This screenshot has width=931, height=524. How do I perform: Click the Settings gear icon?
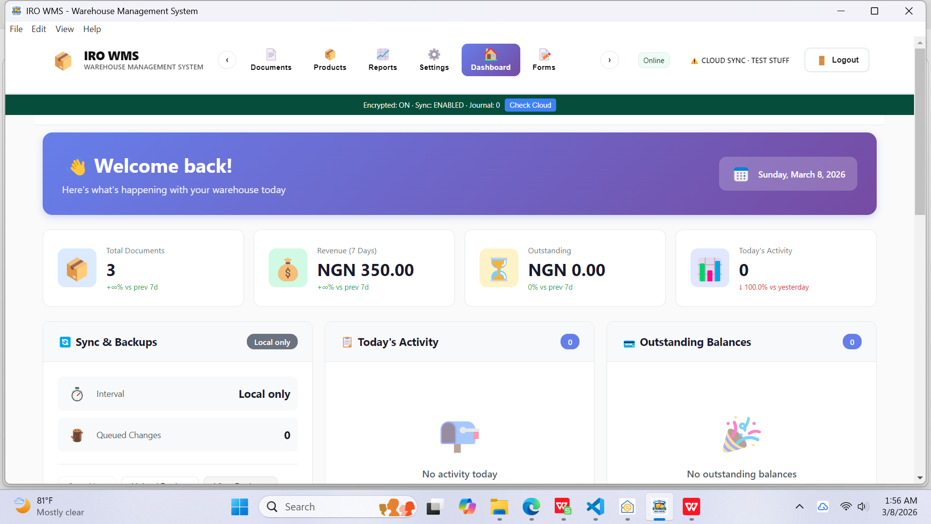[x=434, y=54]
